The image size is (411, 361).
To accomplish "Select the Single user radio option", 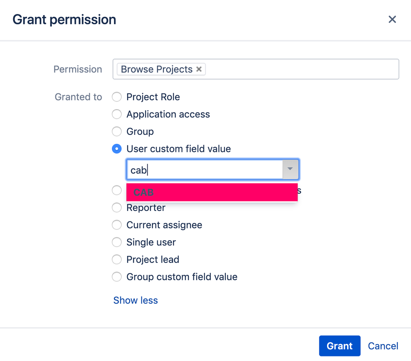I will point(117,242).
